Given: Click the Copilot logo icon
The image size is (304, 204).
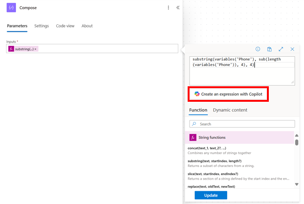Looking at the screenshot, I should point(197,94).
